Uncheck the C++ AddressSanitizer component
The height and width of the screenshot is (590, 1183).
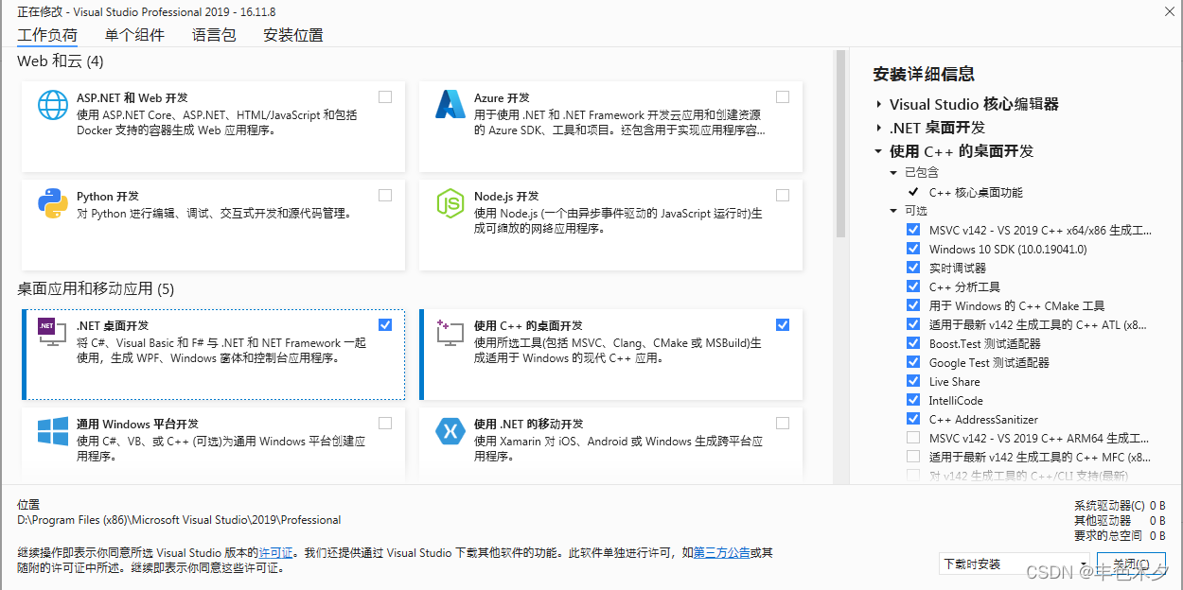[x=913, y=419]
